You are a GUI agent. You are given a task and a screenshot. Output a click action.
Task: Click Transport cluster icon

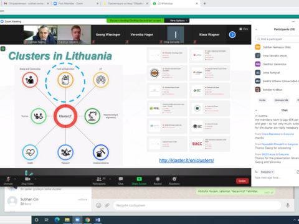click(65, 152)
